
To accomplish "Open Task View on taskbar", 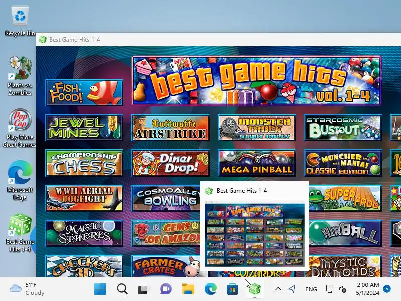I will (144, 289).
